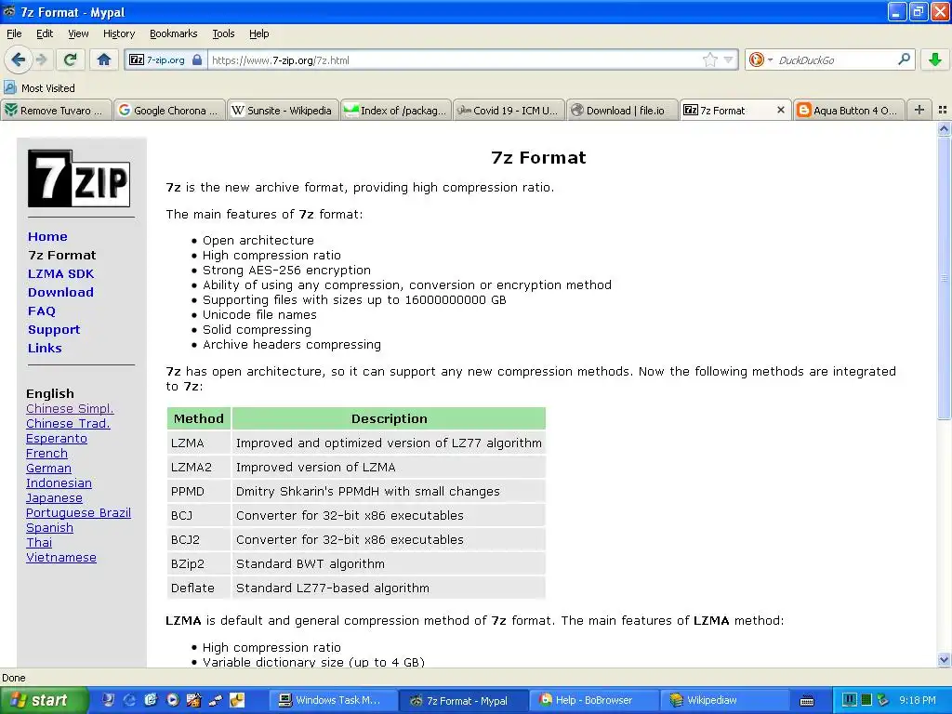Open the Windows Start menu
Image resolution: width=952 pixels, height=714 pixels.
pyautogui.click(x=44, y=700)
